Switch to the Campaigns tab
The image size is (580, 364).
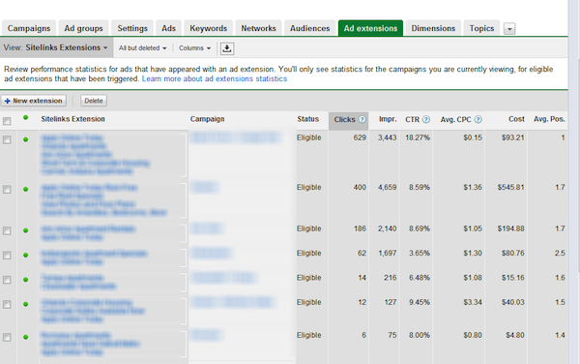(x=29, y=28)
